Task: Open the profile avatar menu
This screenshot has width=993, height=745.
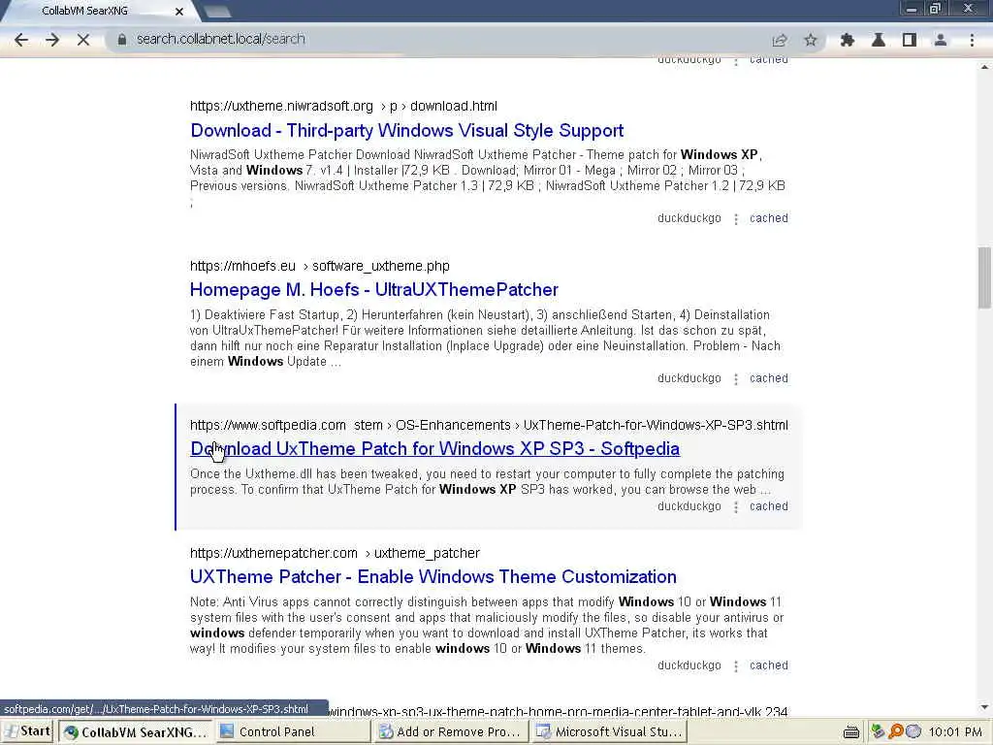Action: (x=941, y=40)
